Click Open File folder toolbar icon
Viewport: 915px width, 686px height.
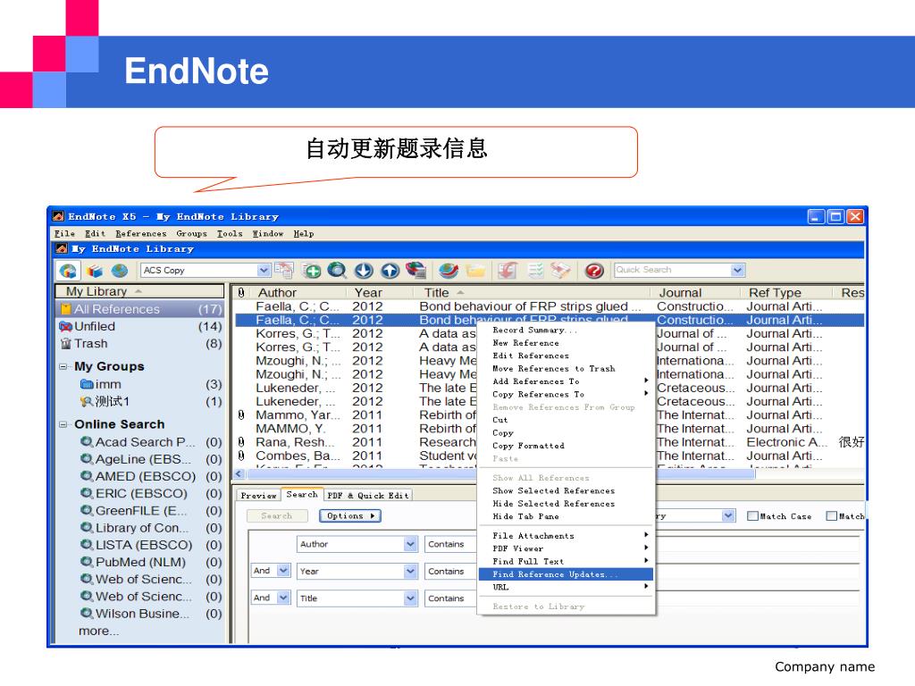pyautogui.click(x=475, y=271)
